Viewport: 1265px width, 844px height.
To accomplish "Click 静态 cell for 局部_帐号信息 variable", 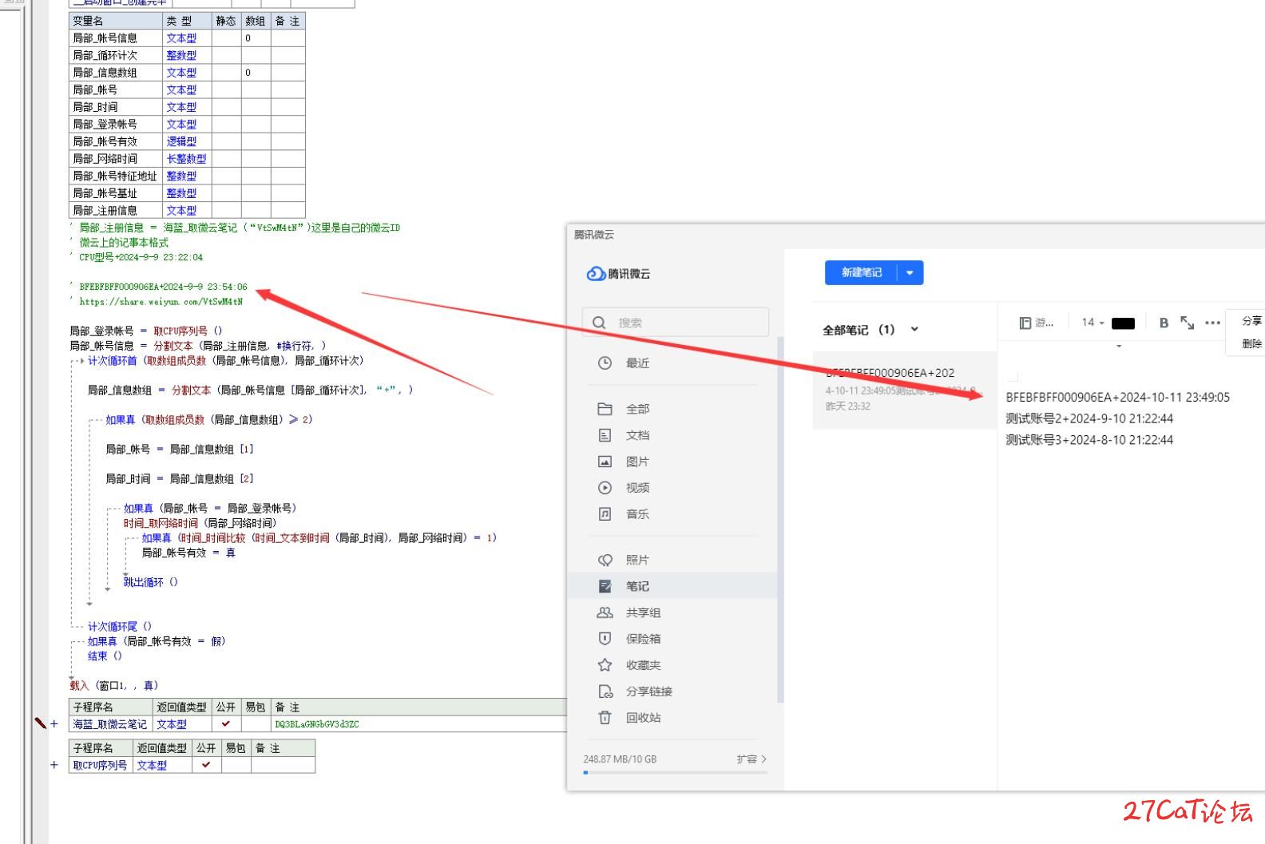I will click(x=226, y=38).
